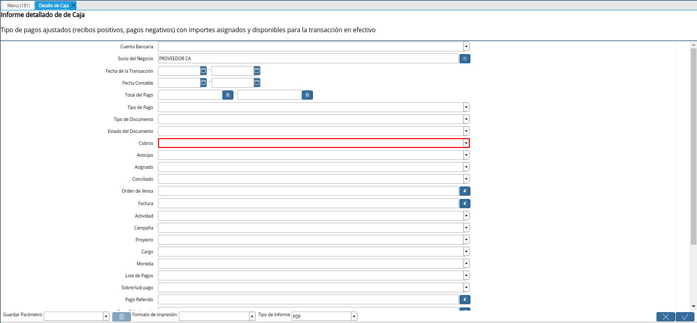Viewport: 697px width, 323px height.
Task: Expand the Asignado dropdown
Action: 466,167
